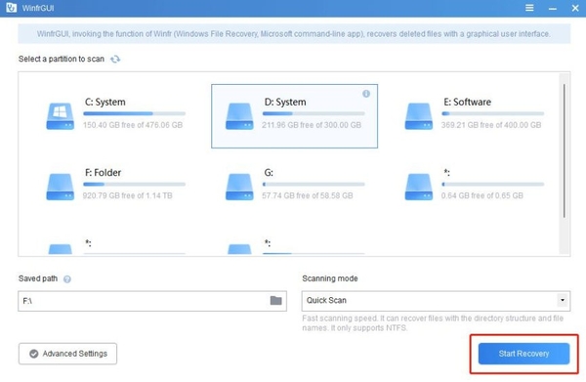Image resolution: width=586 pixels, height=382 pixels.
Task: Click the refresh partitions icon
Action: click(x=115, y=59)
